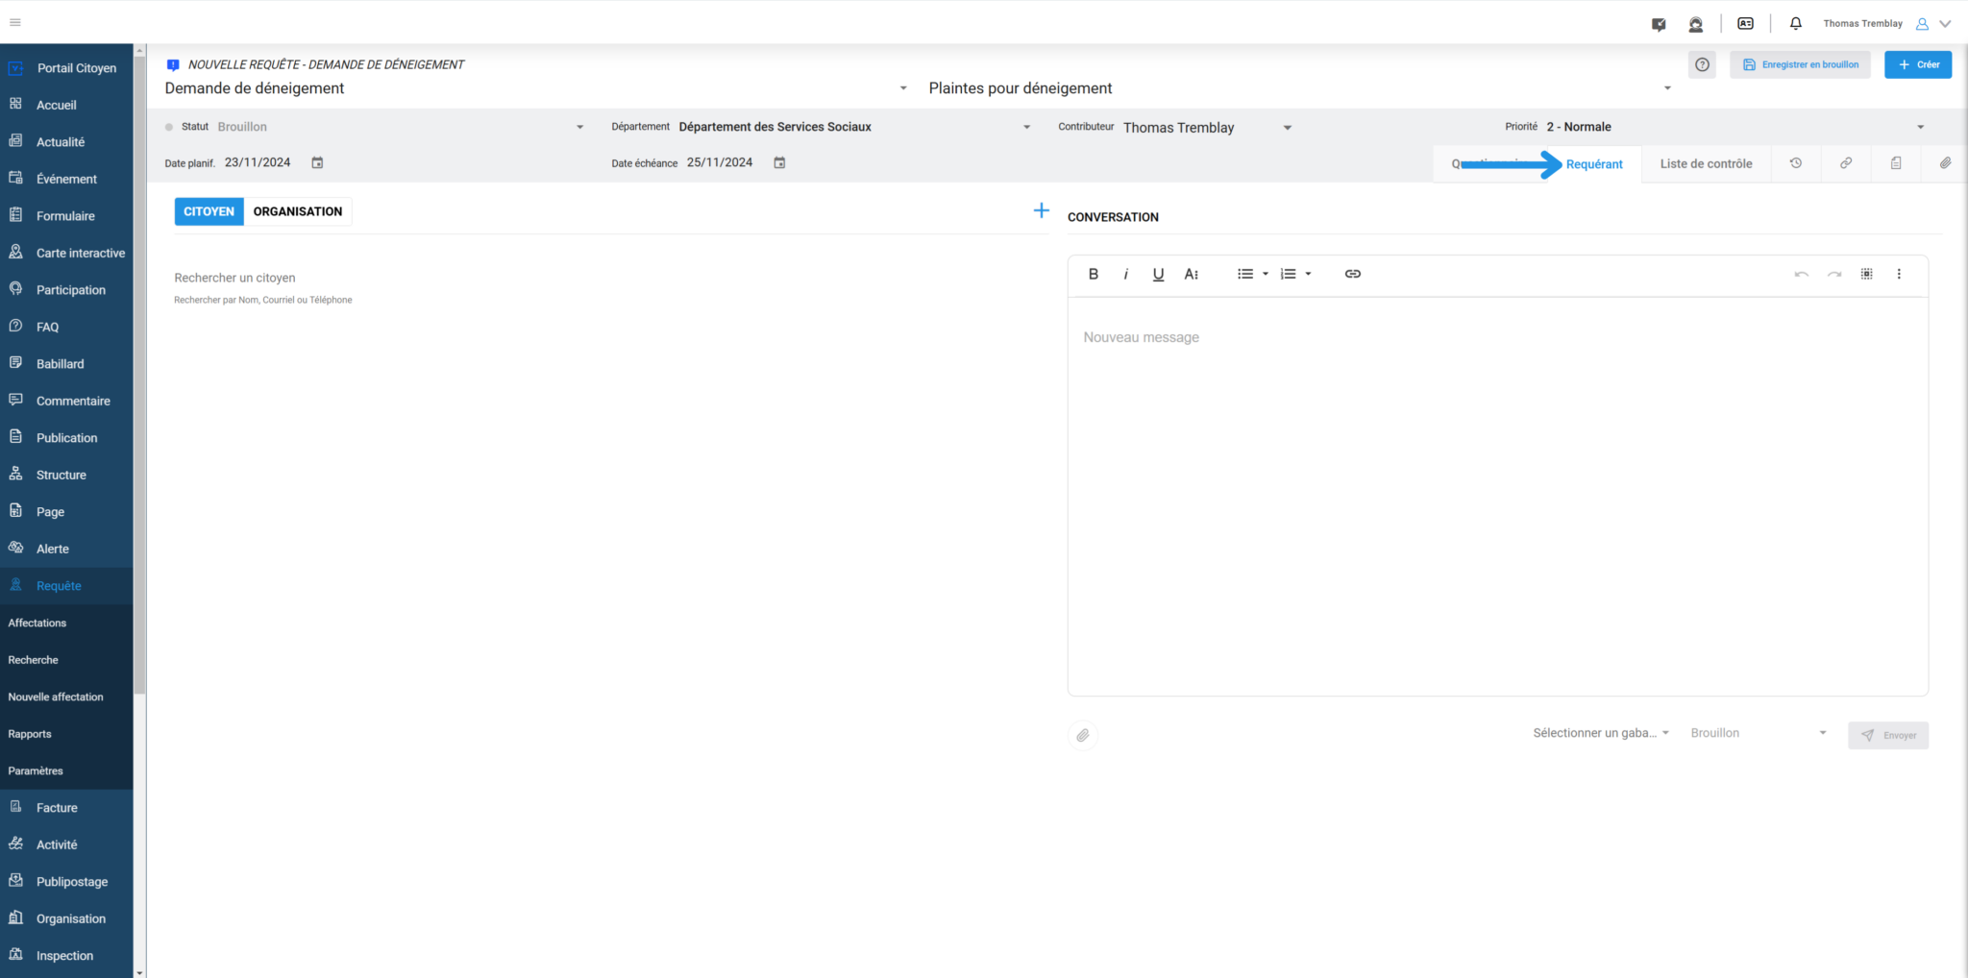Open the font size tool
1968x978 pixels.
(1191, 274)
